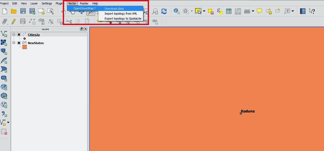Collapse the Cities2a layer tree node

tap(14, 35)
